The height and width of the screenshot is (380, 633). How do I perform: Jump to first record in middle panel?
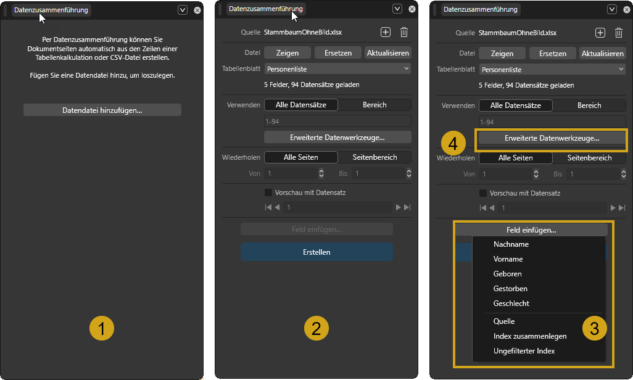[x=268, y=208]
